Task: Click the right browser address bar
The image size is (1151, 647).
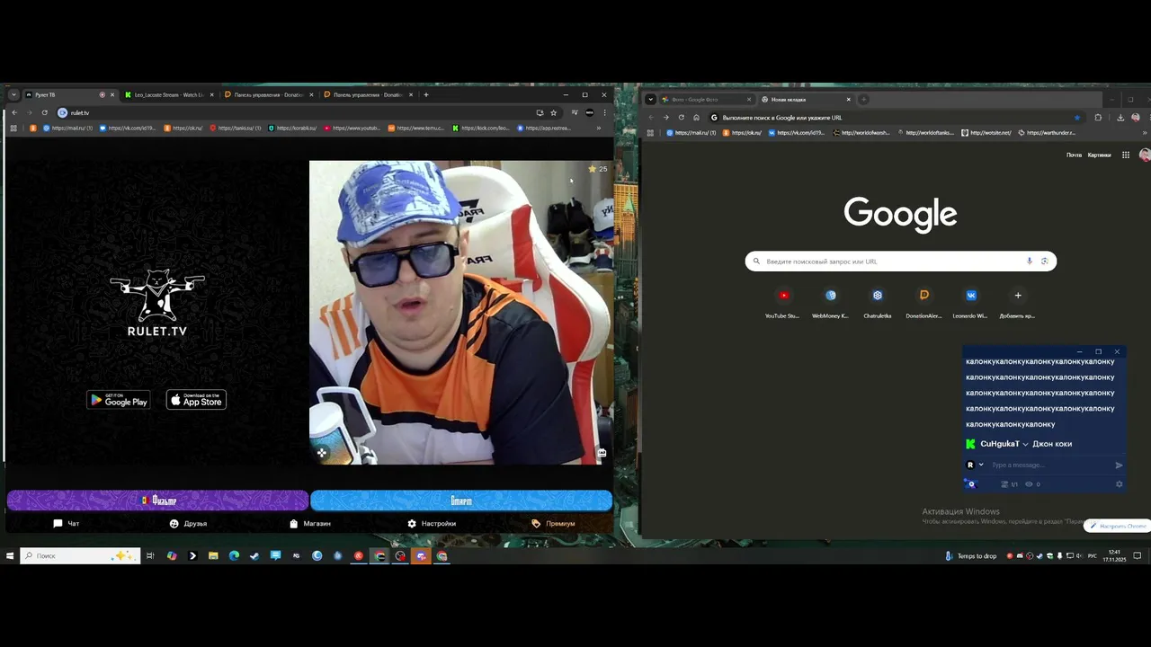Action: tap(896, 118)
